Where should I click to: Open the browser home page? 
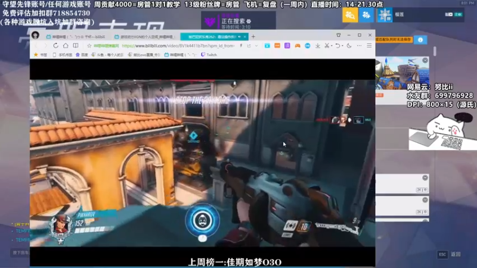click(66, 46)
